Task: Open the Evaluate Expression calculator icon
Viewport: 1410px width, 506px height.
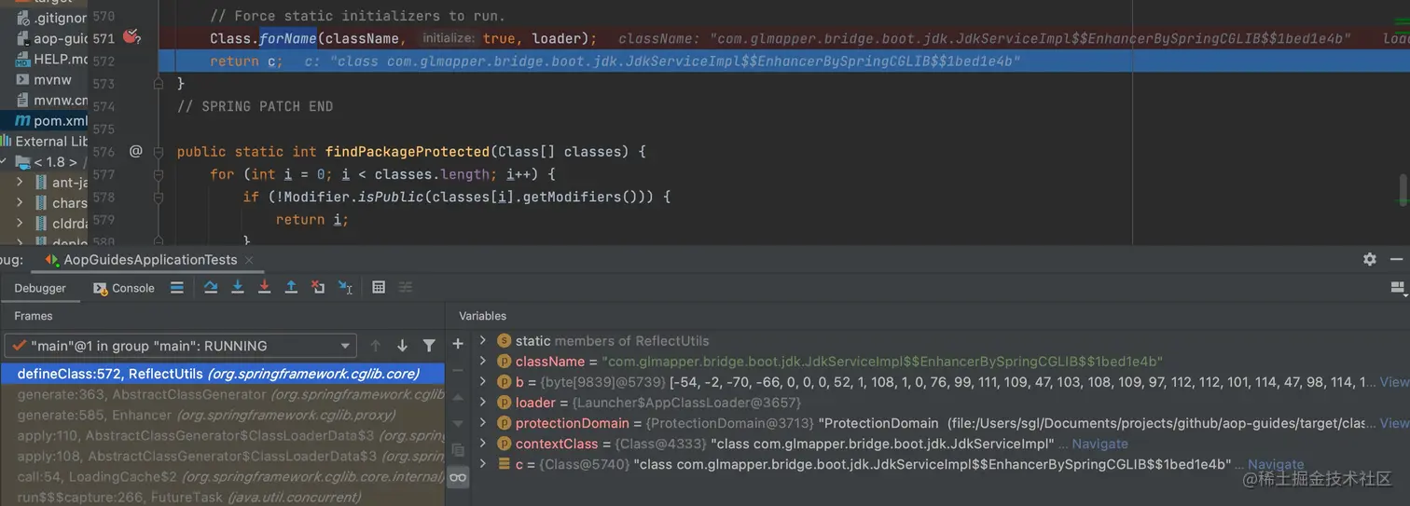Action: 379,288
